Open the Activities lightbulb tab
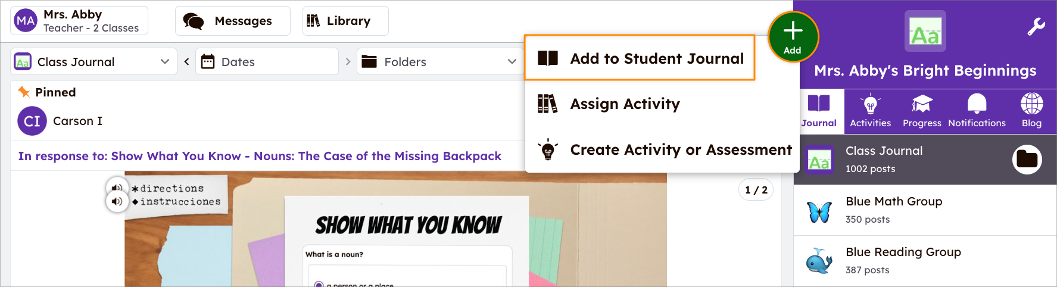 tap(870, 111)
